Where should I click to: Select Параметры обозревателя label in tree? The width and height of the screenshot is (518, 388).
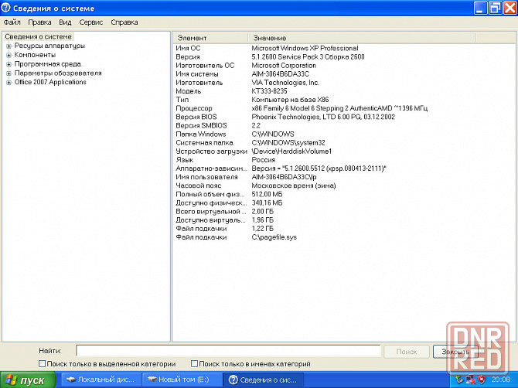coord(58,73)
